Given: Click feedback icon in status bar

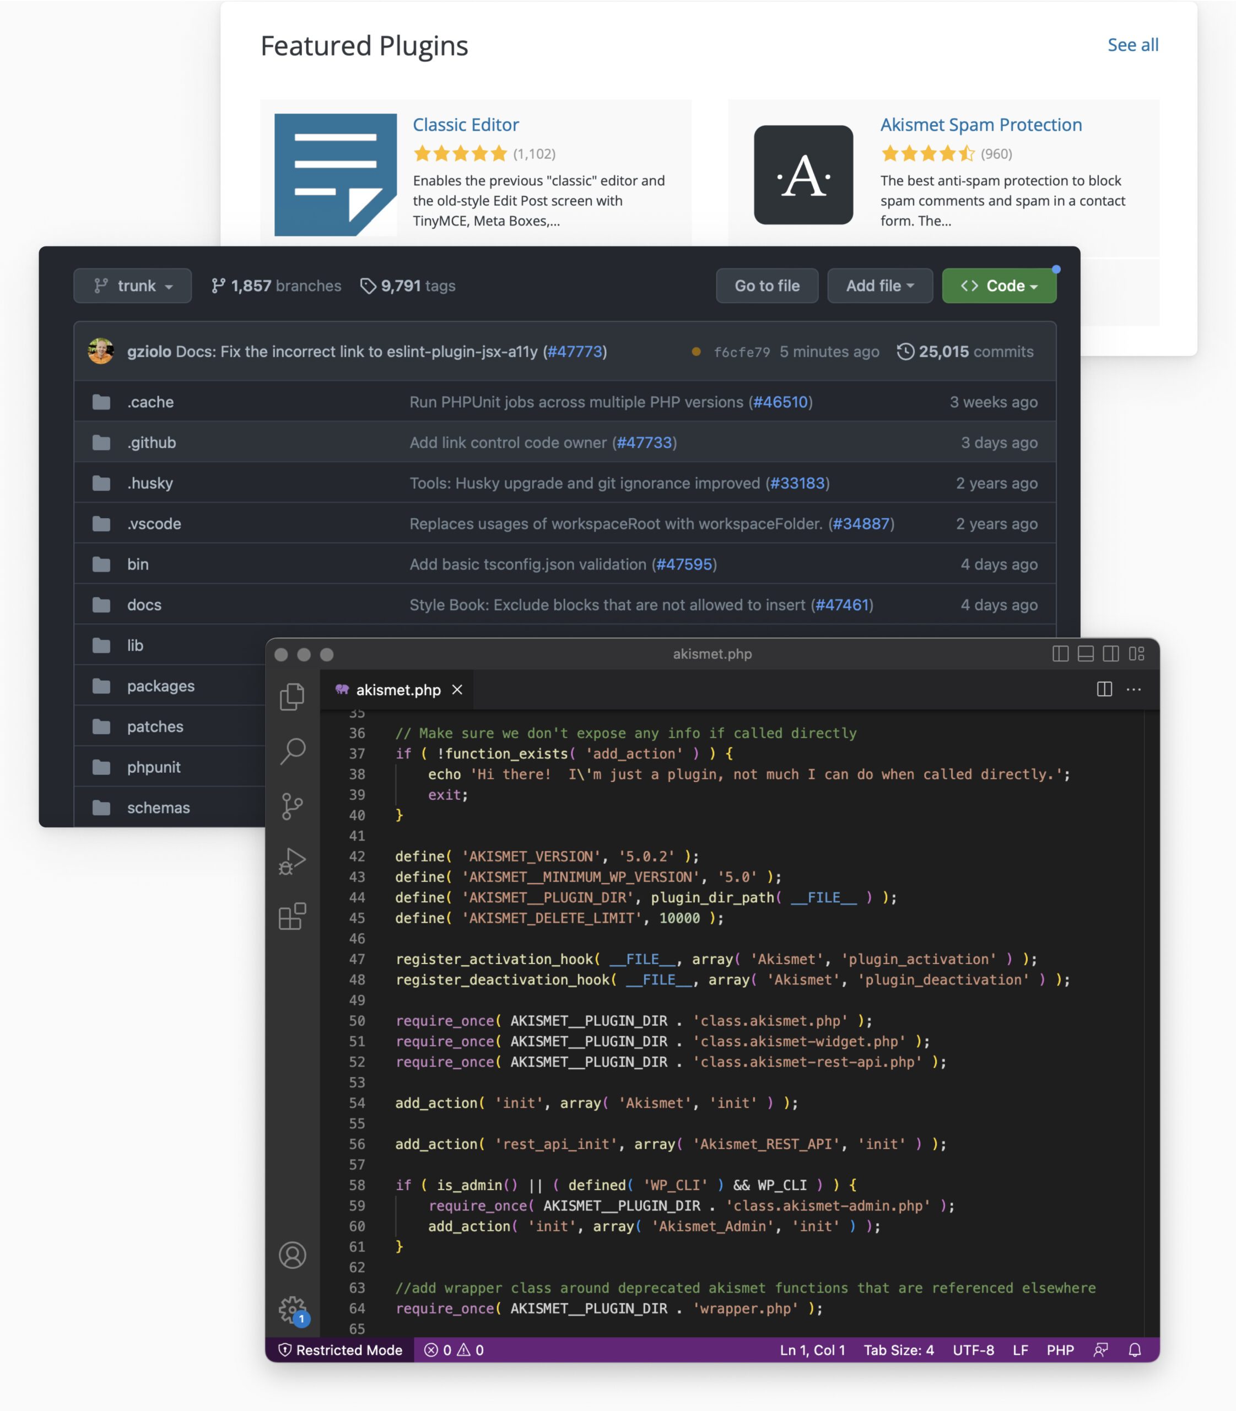Looking at the screenshot, I should click(x=1101, y=1350).
